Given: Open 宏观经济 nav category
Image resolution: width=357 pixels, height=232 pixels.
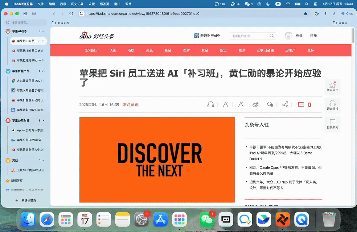Looking at the screenshot, I should point(92,50).
